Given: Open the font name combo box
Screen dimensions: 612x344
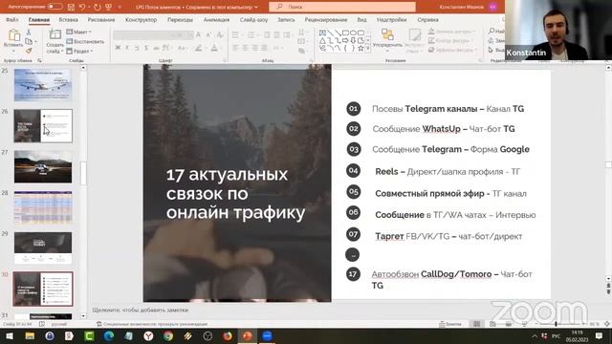Looking at the screenshot, I should coord(142,35).
